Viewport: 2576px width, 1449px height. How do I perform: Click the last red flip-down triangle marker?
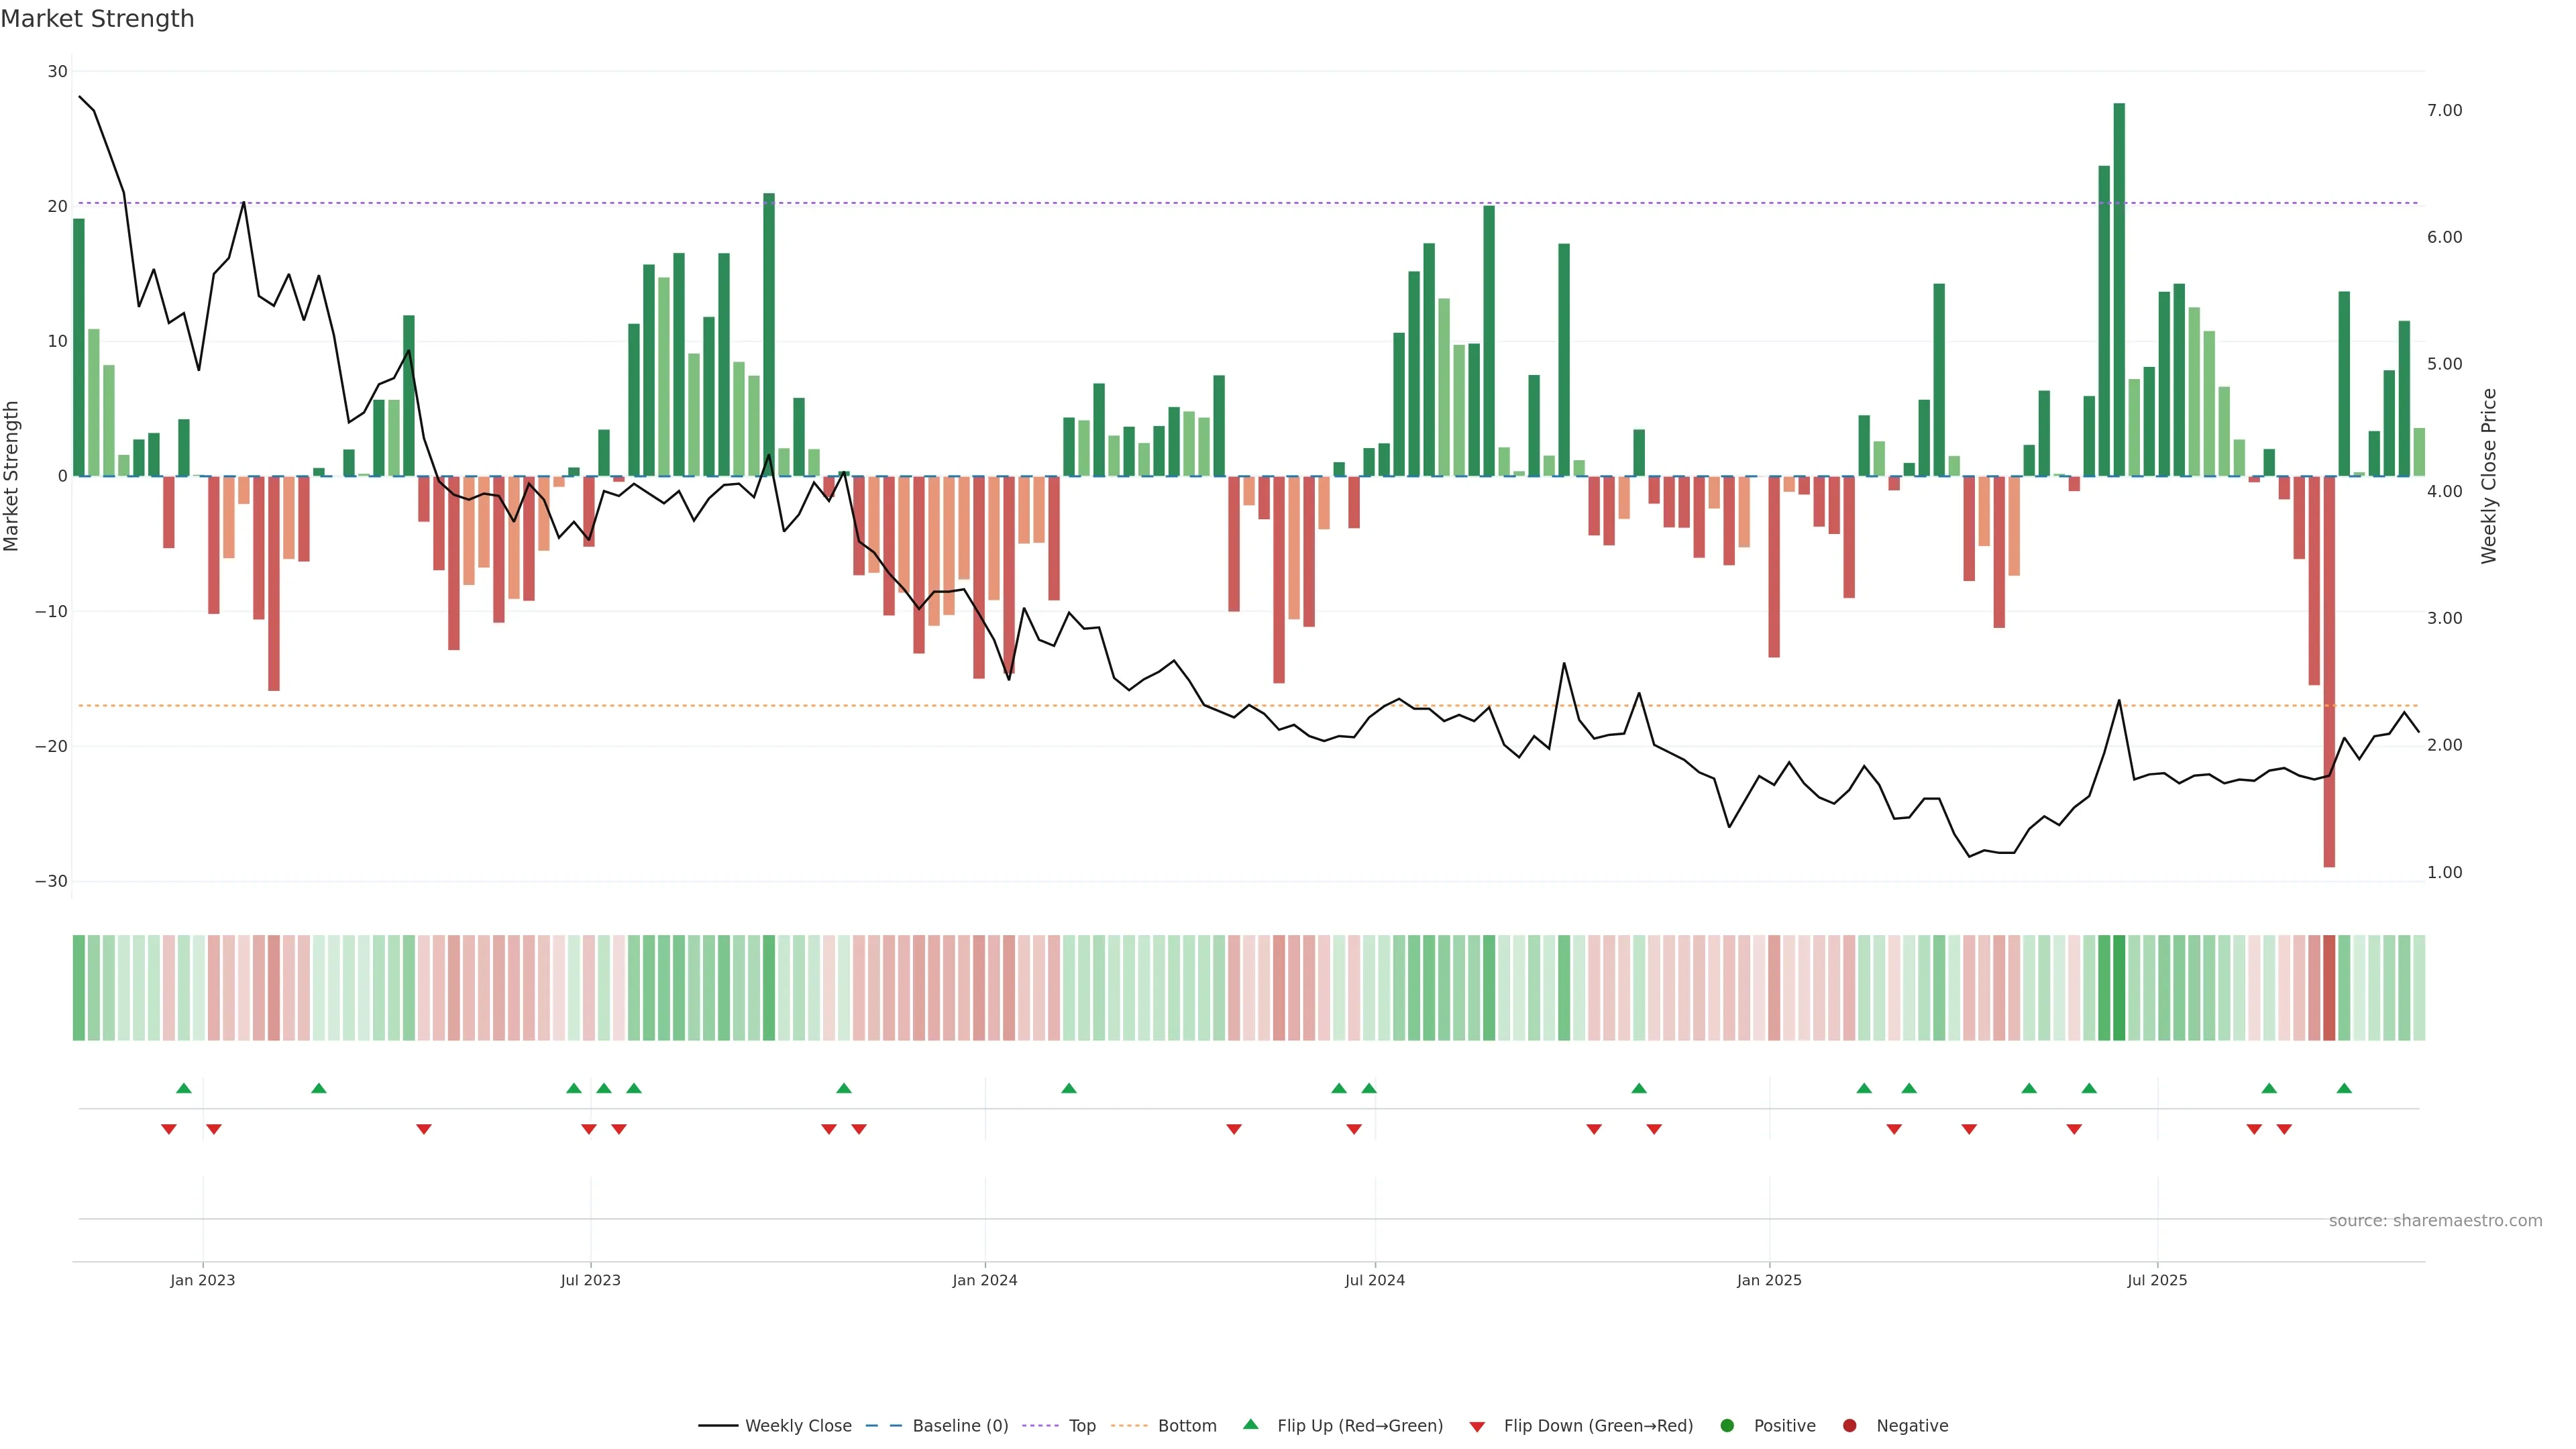tap(2284, 1129)
